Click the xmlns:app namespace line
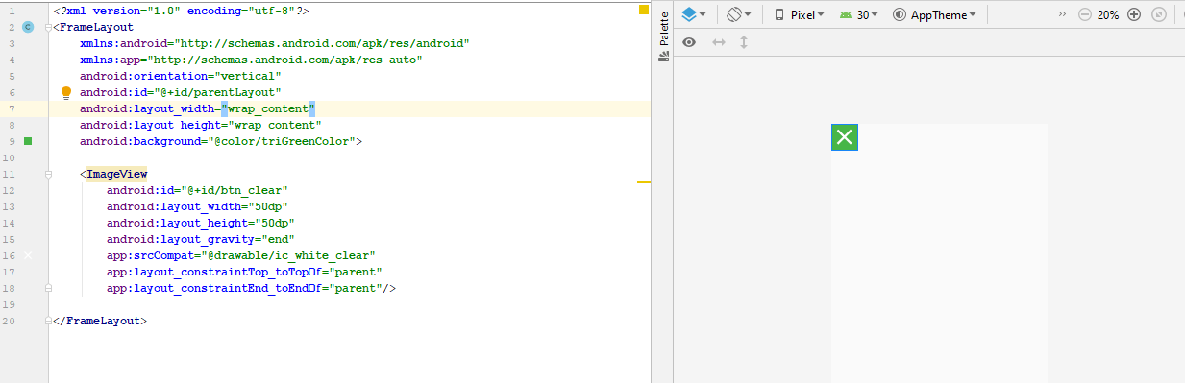This screenshot has height=383, width=1185. pos(251,60)
